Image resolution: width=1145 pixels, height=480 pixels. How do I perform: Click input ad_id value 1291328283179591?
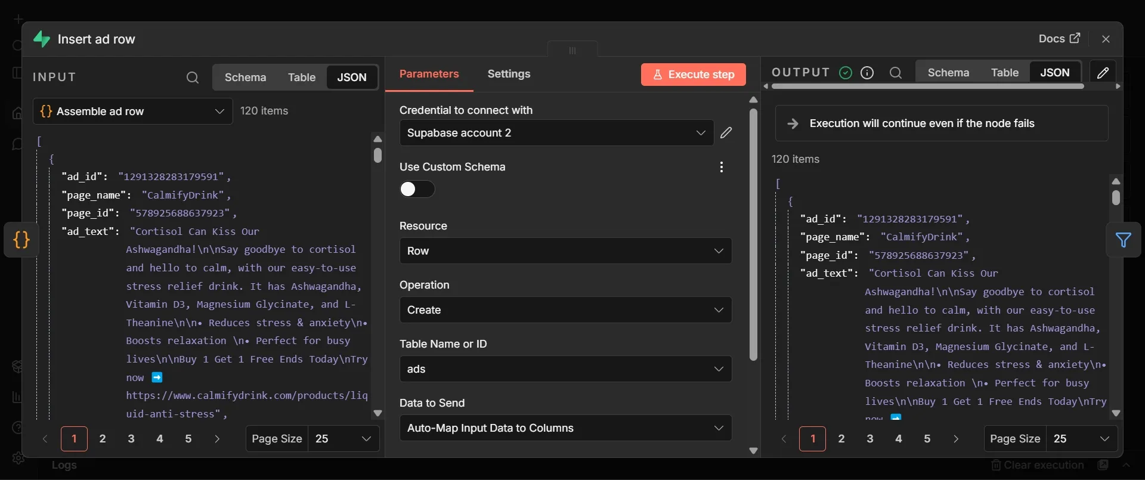click(171, 176)
